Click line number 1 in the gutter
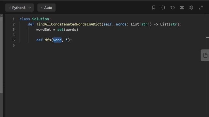 (x=14, y=19)
